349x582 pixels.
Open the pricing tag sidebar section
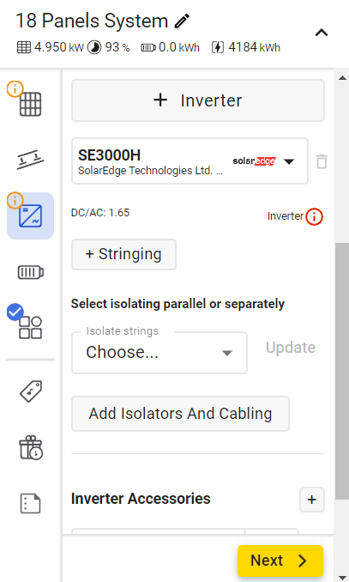click(x=30, y=391)
